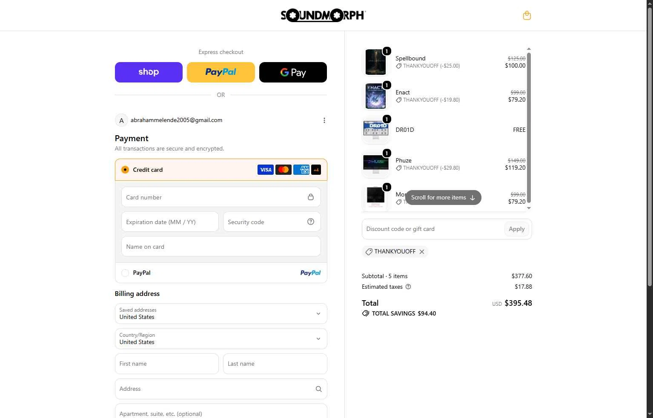Click Apply discount code button
The image size is (653, 418).
coord(517,229)
